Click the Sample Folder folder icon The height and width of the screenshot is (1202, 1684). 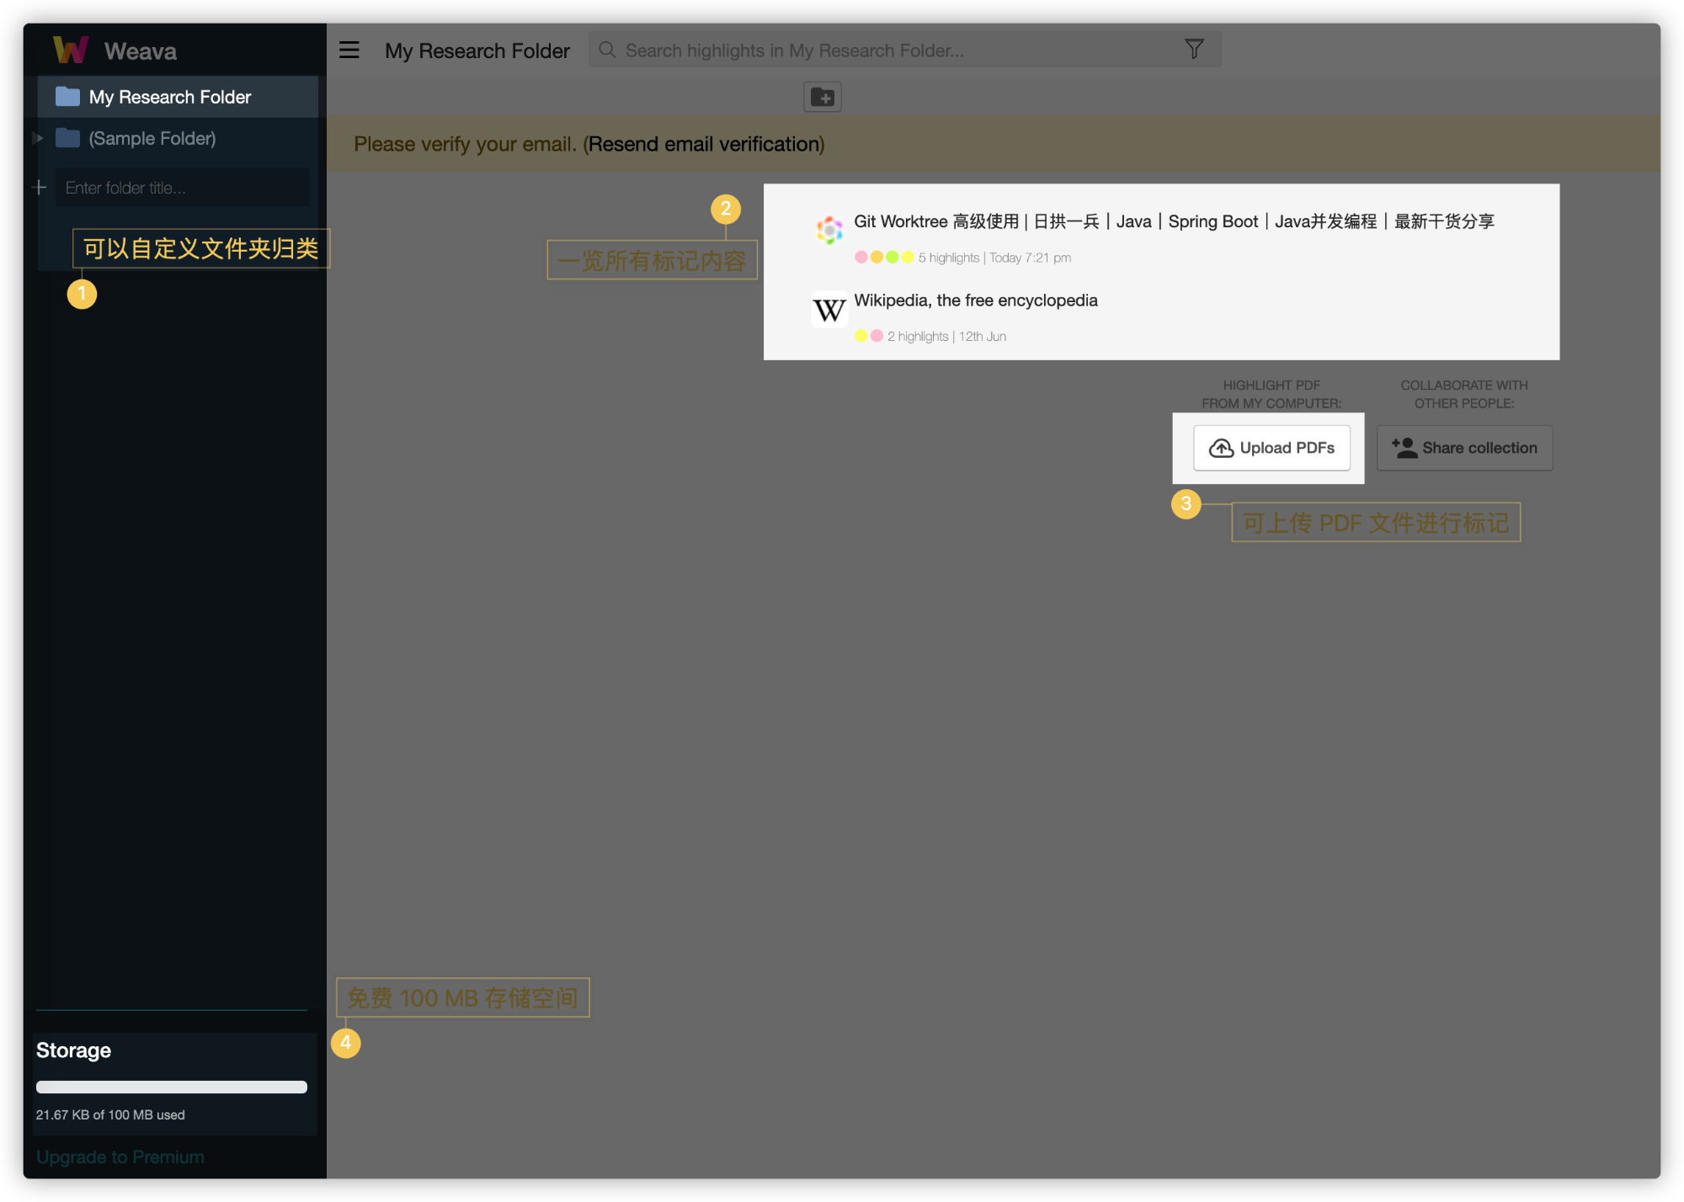[67, 138]
